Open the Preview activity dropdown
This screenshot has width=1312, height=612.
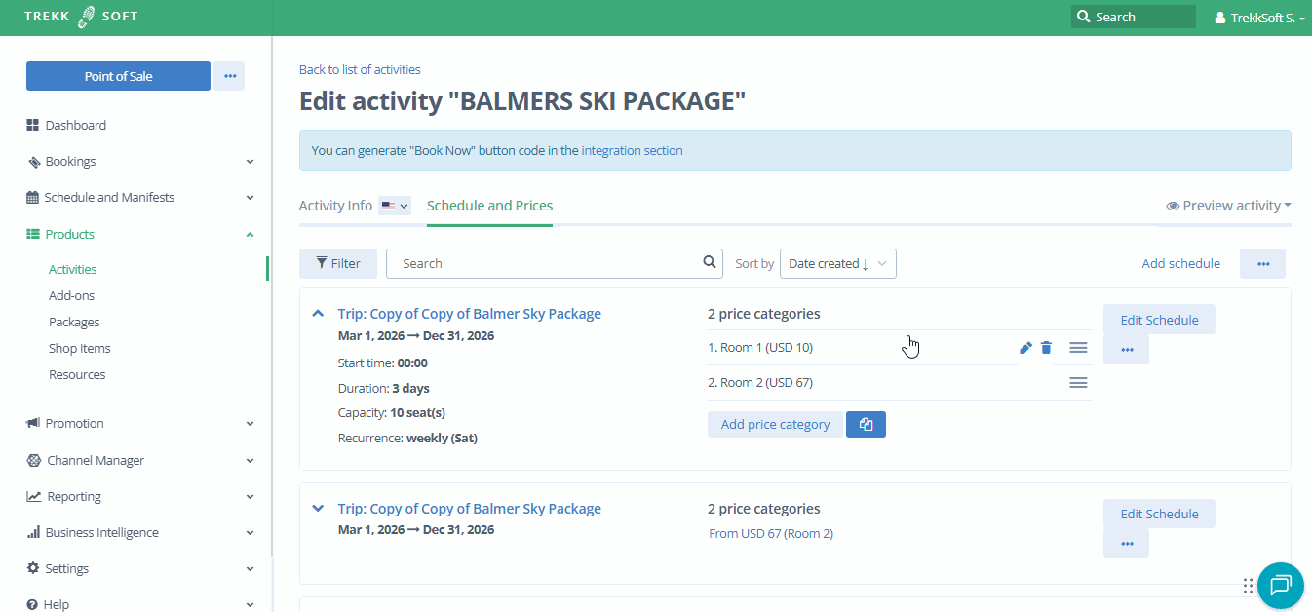tap(1228, 206)
